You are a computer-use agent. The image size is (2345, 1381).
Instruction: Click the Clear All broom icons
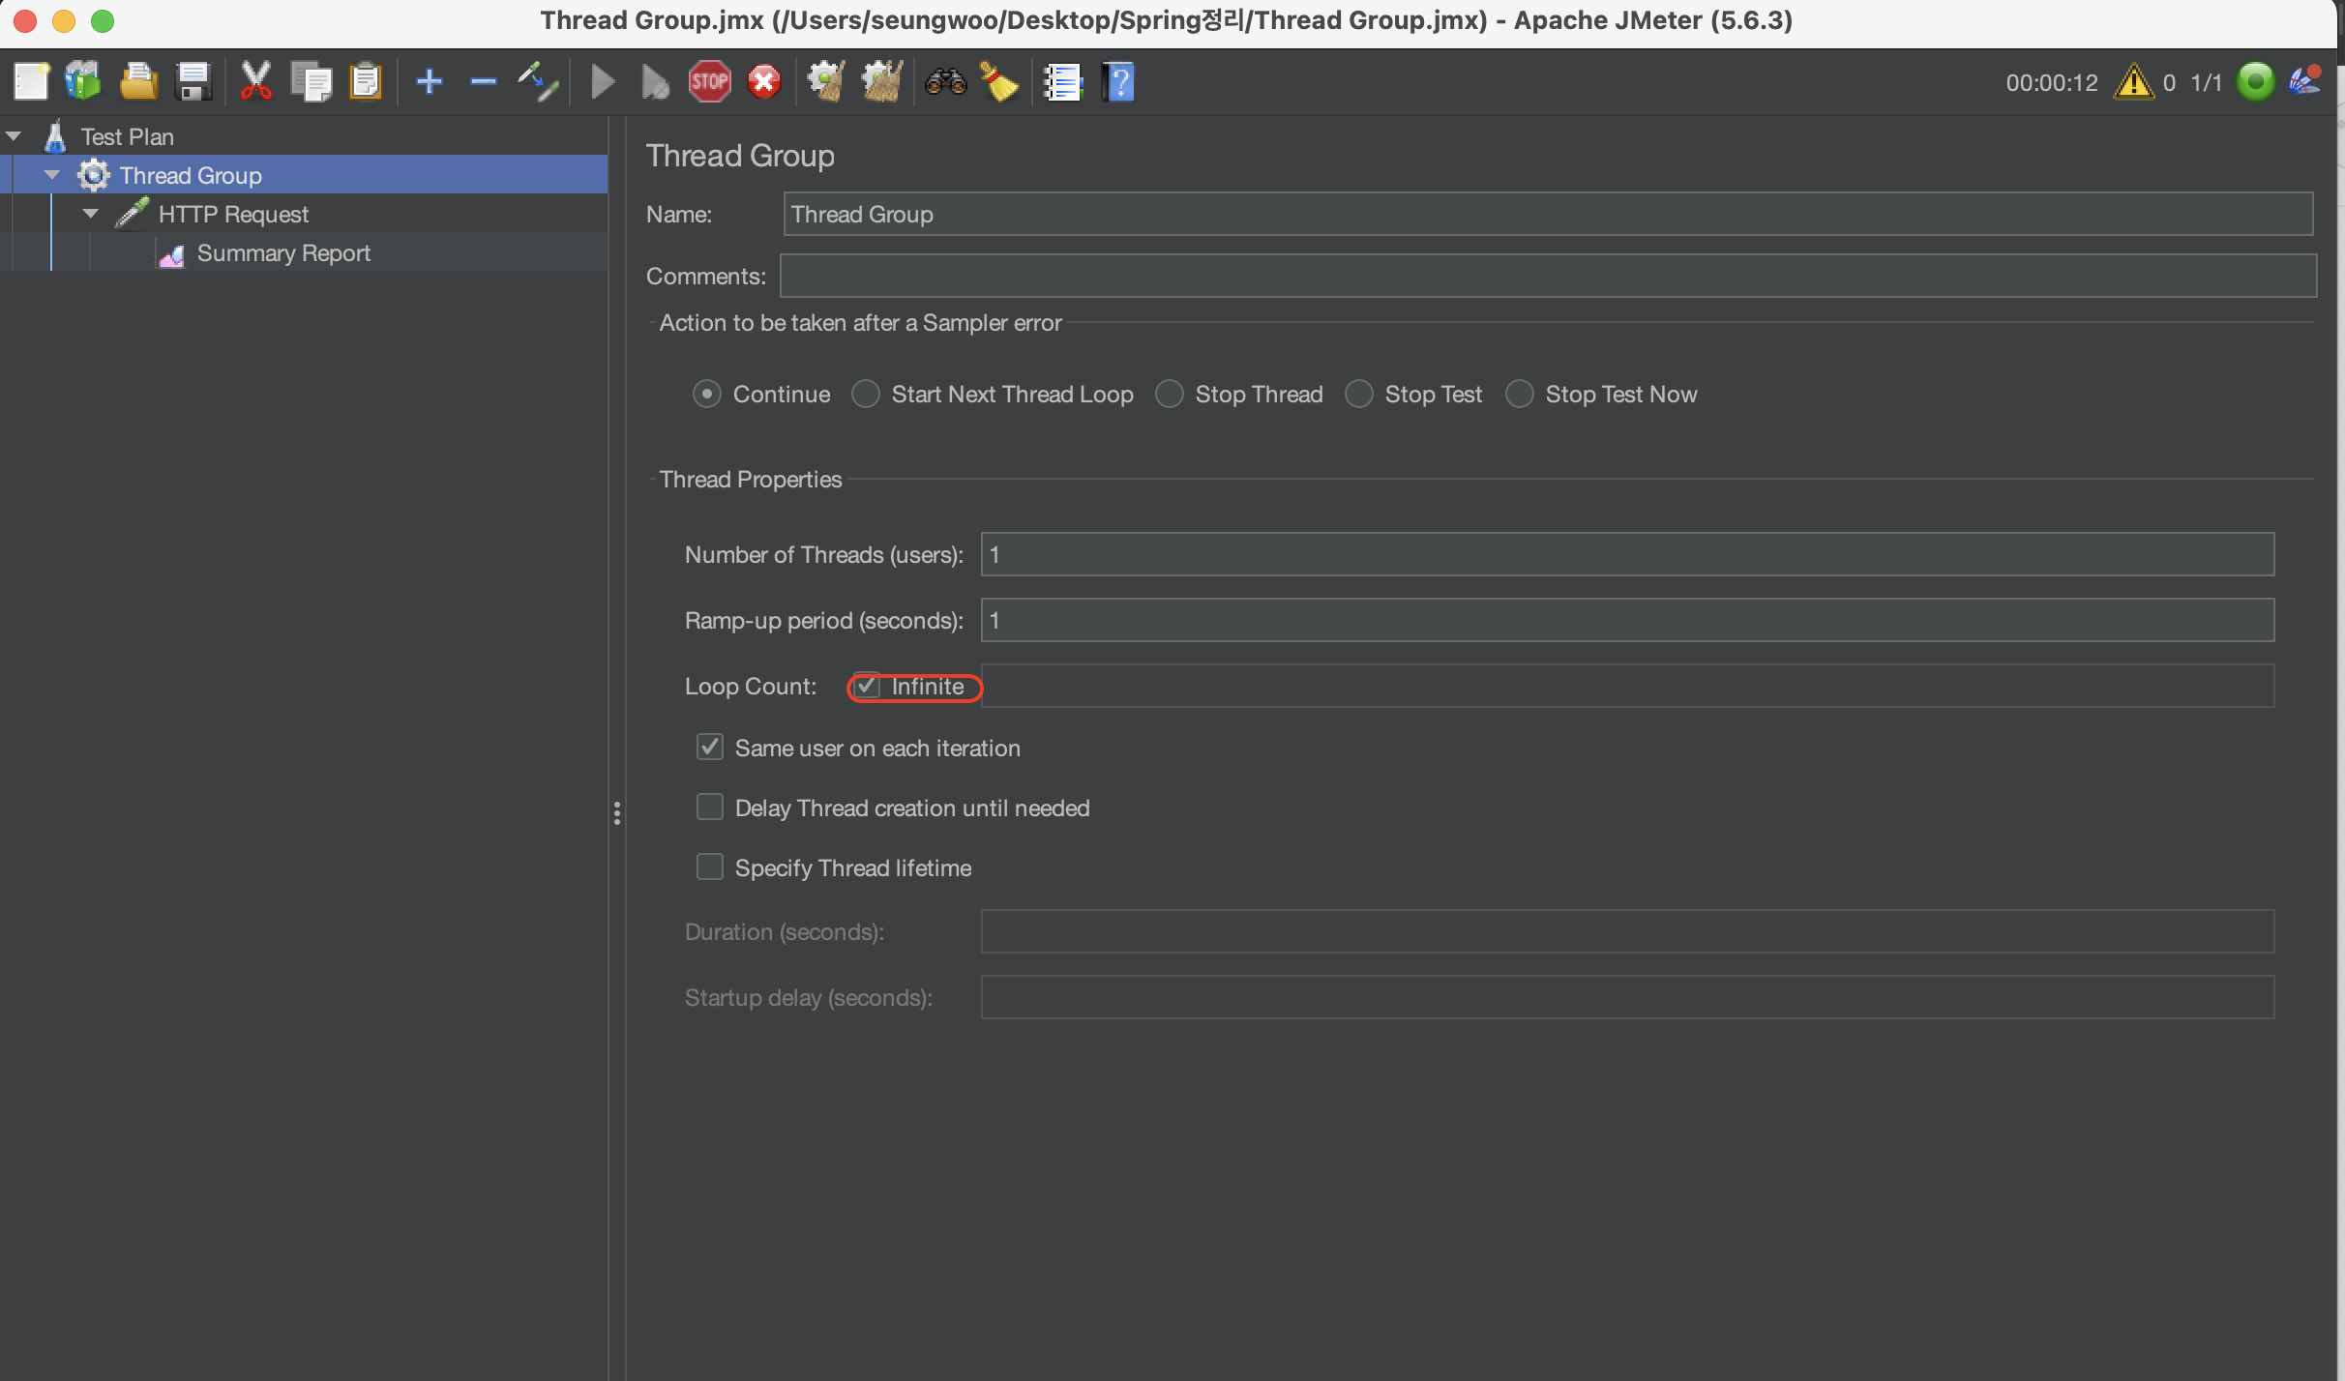pyautogui.click(x=881, y=82)
